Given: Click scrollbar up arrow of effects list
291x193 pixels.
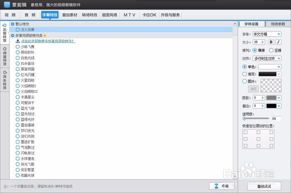Looking at the screenshot, I should (235, 24).
